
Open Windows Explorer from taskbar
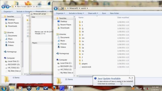click(12, 88)
